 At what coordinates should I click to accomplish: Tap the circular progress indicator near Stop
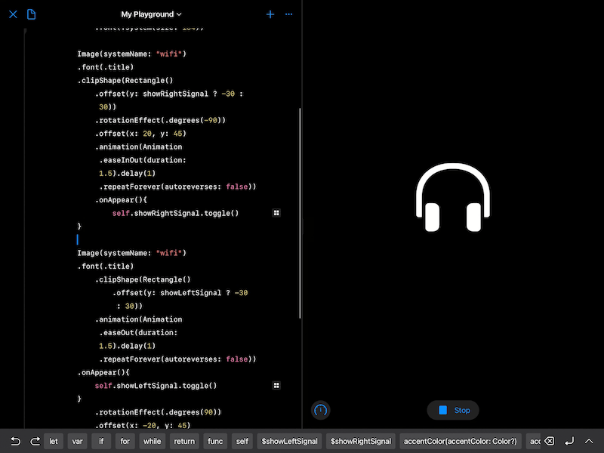(320, 410)
